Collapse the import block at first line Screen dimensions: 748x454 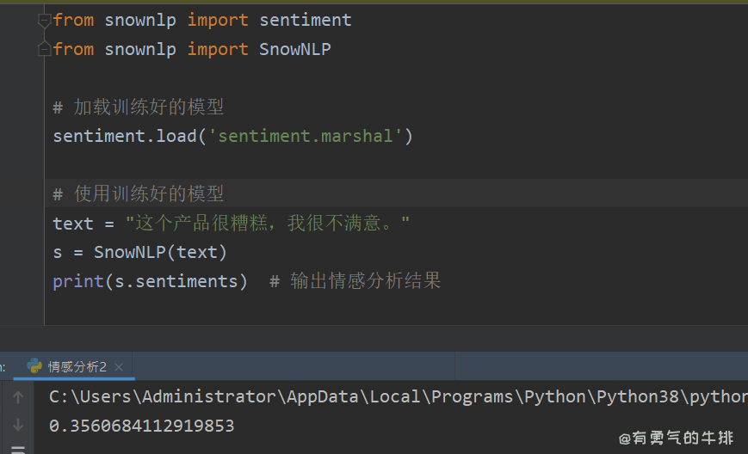click(x=45, y=21)
